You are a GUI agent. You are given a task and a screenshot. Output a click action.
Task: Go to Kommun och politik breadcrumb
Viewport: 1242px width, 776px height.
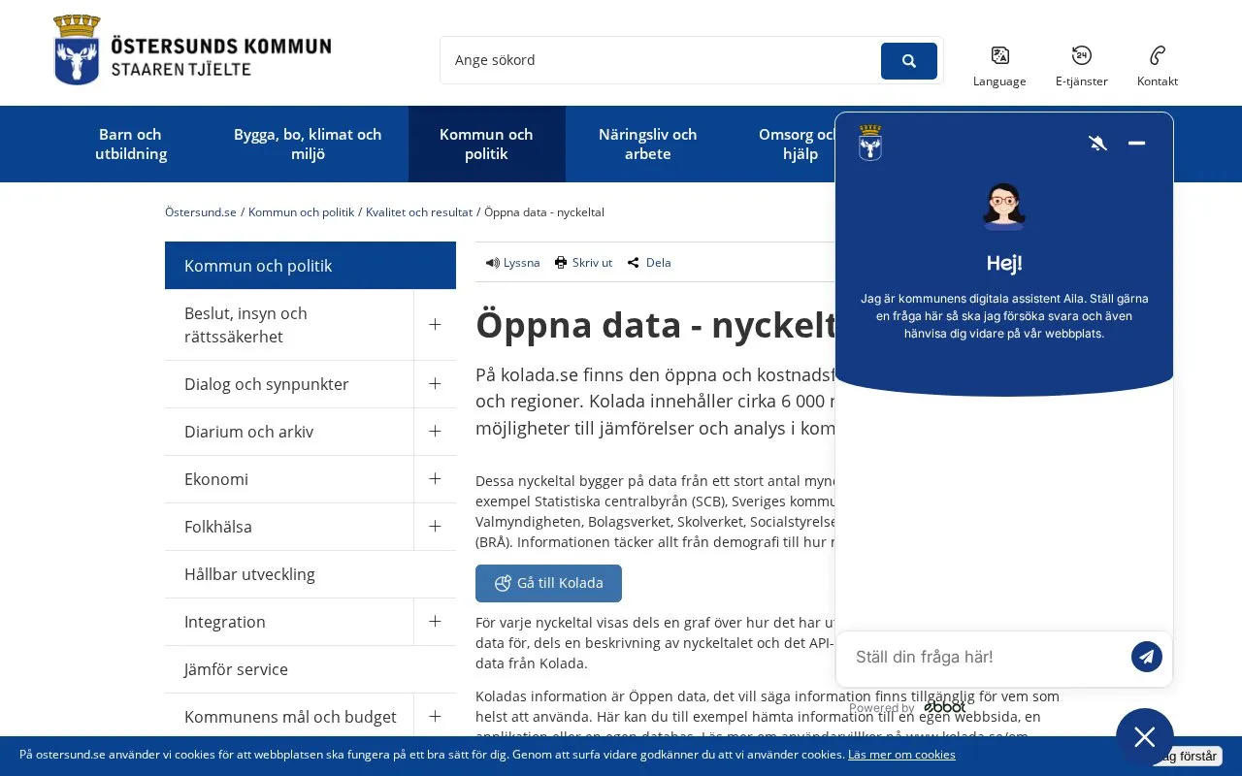pos(301,212)
